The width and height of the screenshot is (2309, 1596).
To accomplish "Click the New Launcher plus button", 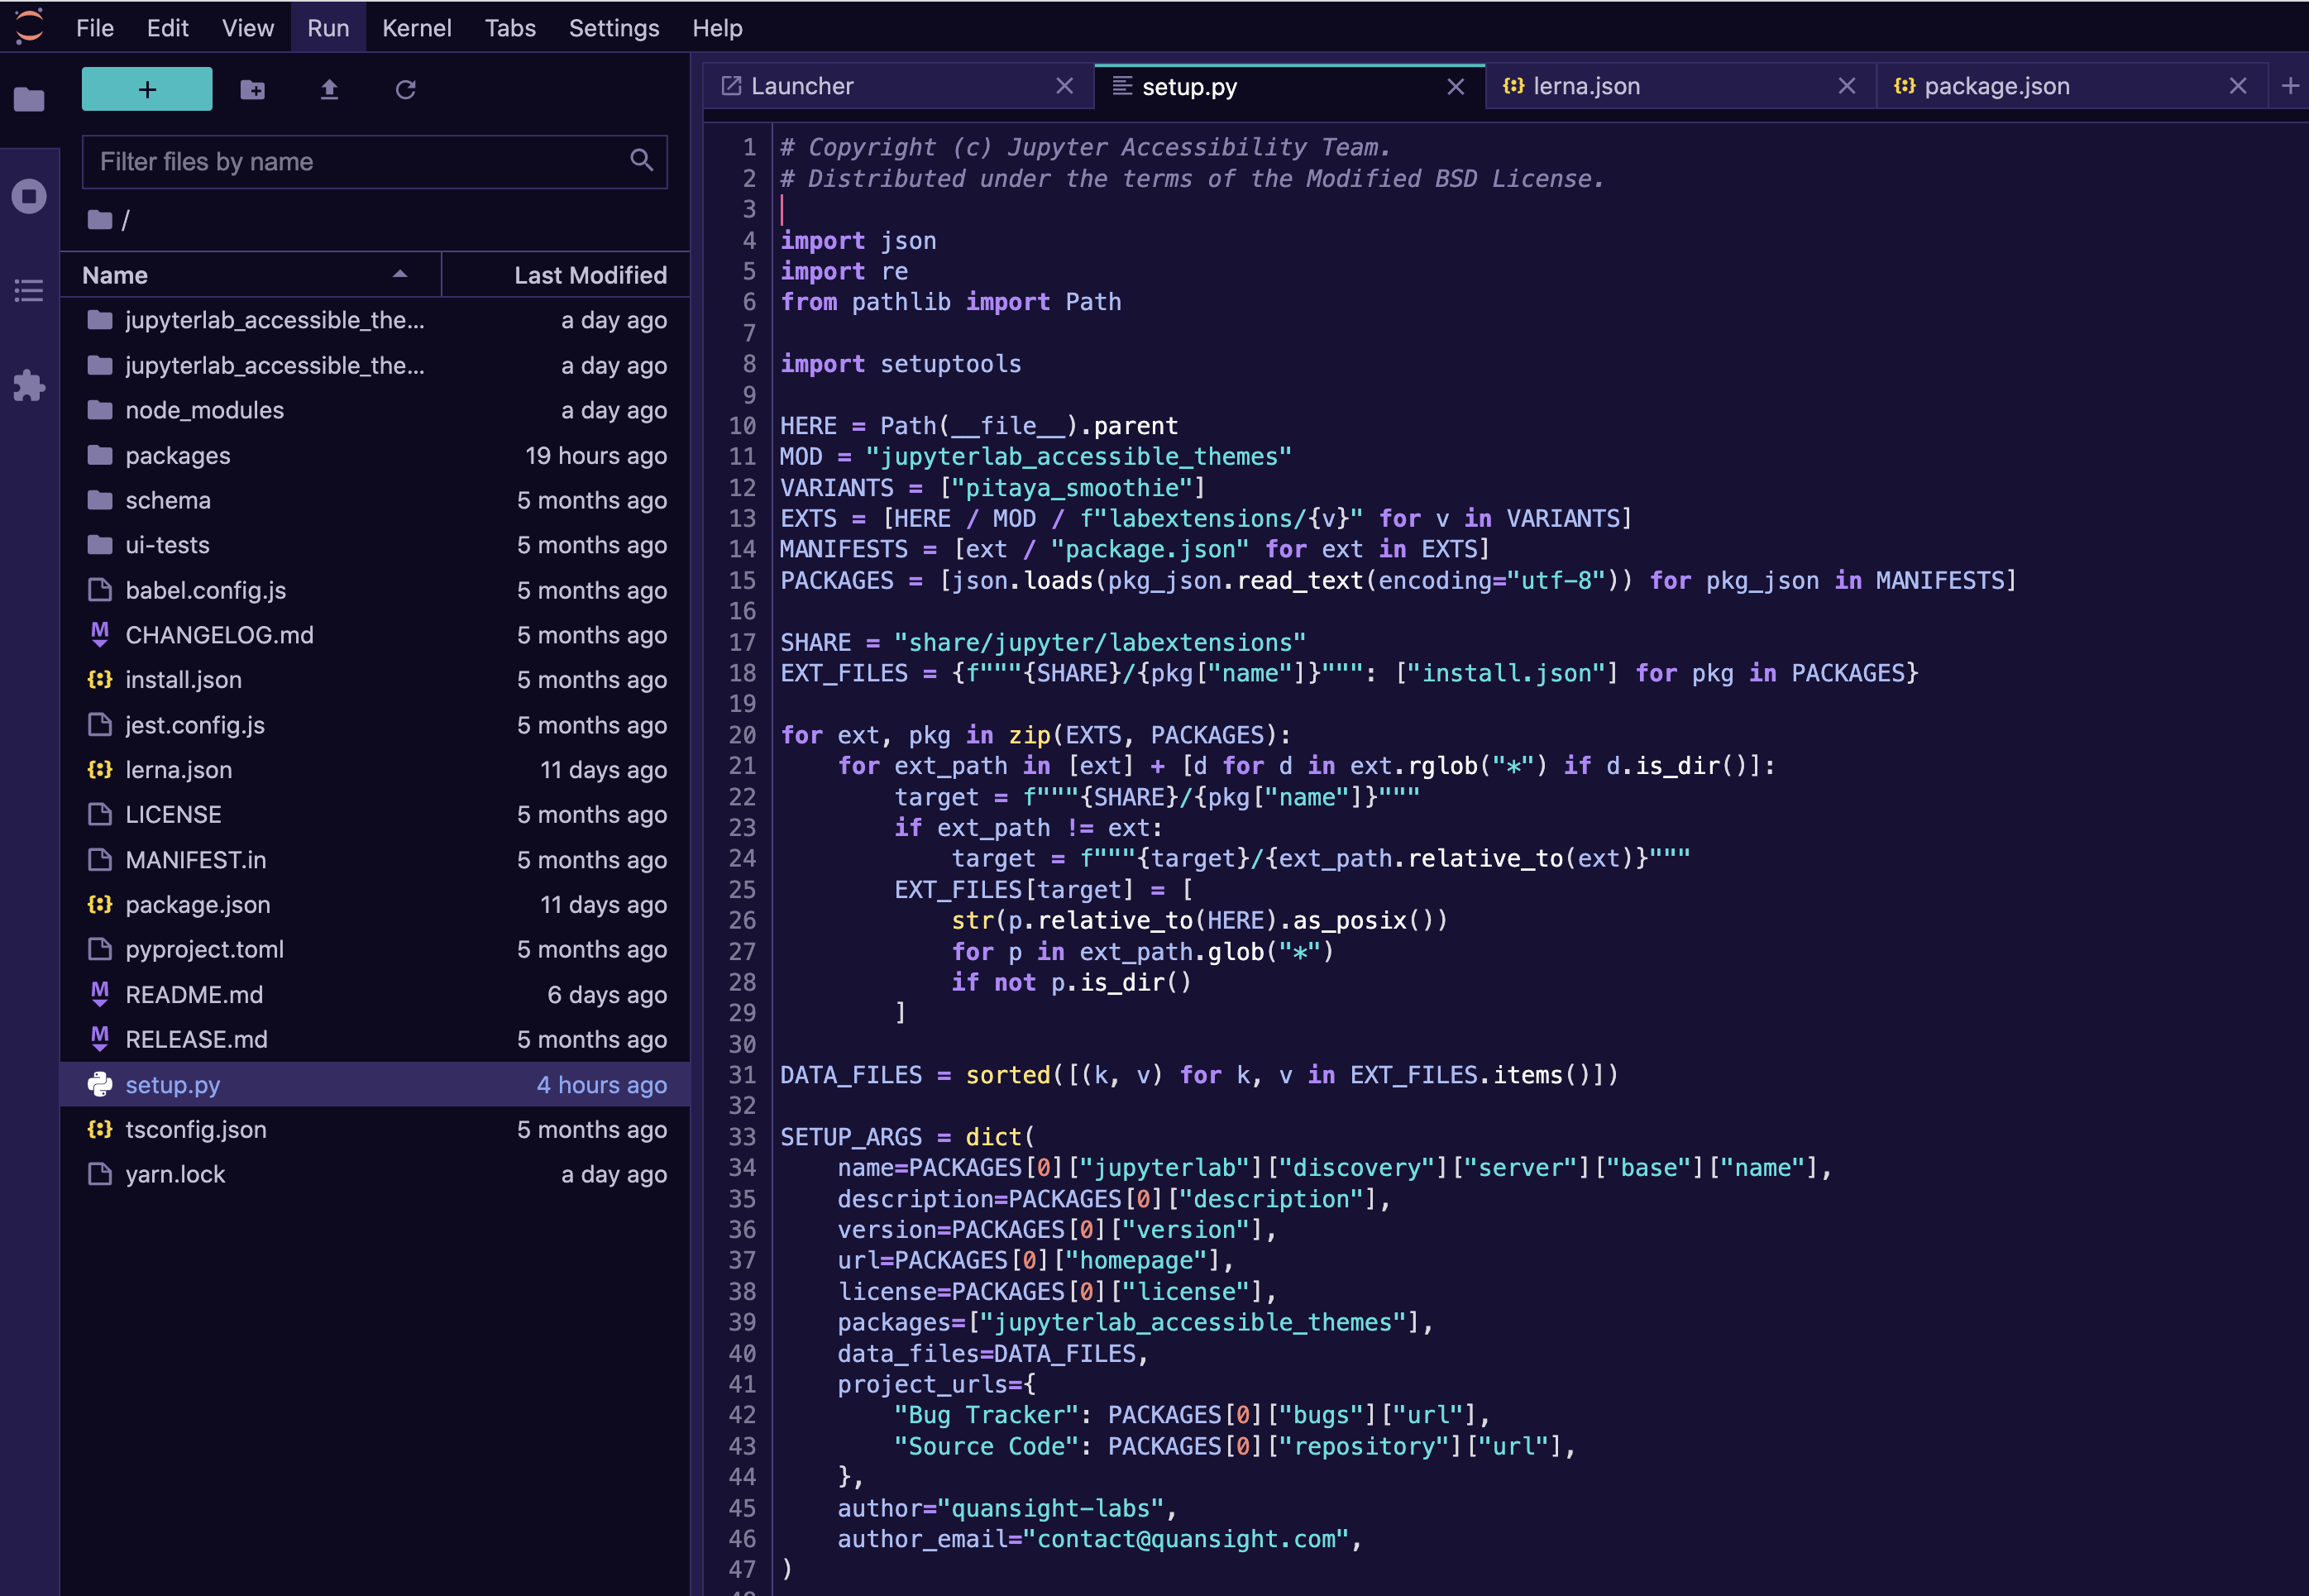I will (147, 89).
